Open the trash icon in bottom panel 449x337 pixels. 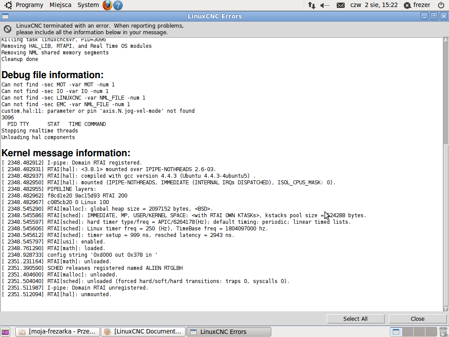[x=443, y=332]
